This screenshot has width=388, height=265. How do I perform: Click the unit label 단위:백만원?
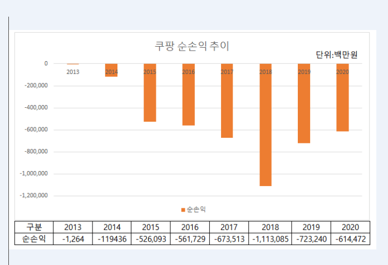(337, 54)
